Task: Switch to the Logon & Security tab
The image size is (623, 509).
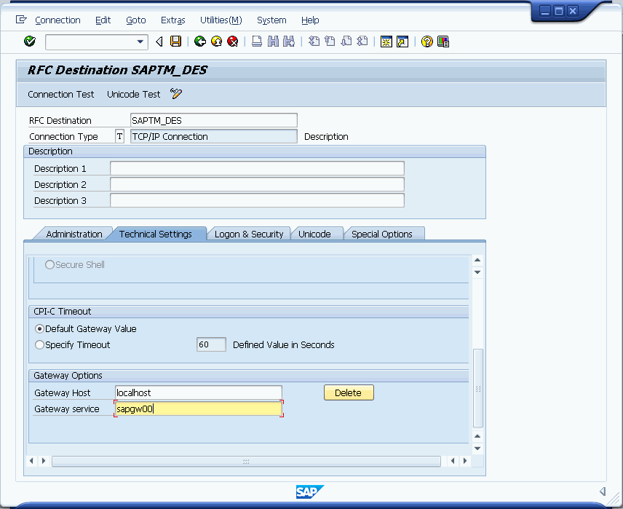Action: coord(249,234)
